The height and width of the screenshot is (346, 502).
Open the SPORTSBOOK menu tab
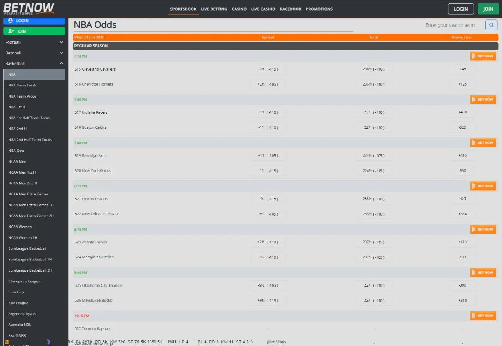pos(183,9)
